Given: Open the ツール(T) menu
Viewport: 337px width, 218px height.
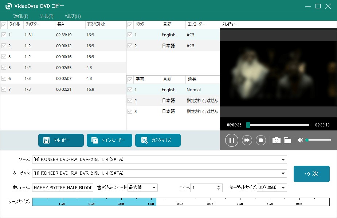Looking at the screenshot, I should (x=46, y=16).
